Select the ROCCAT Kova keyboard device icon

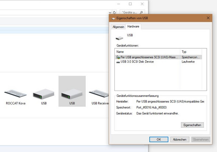[x=15, y=93]
